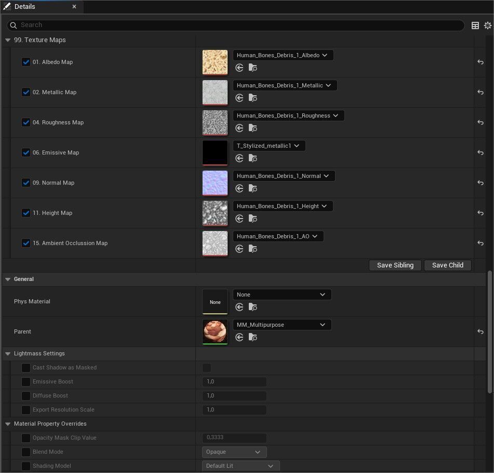Uncheck the 01. Albedo Map override
The image size is (494, 473).
26,62
